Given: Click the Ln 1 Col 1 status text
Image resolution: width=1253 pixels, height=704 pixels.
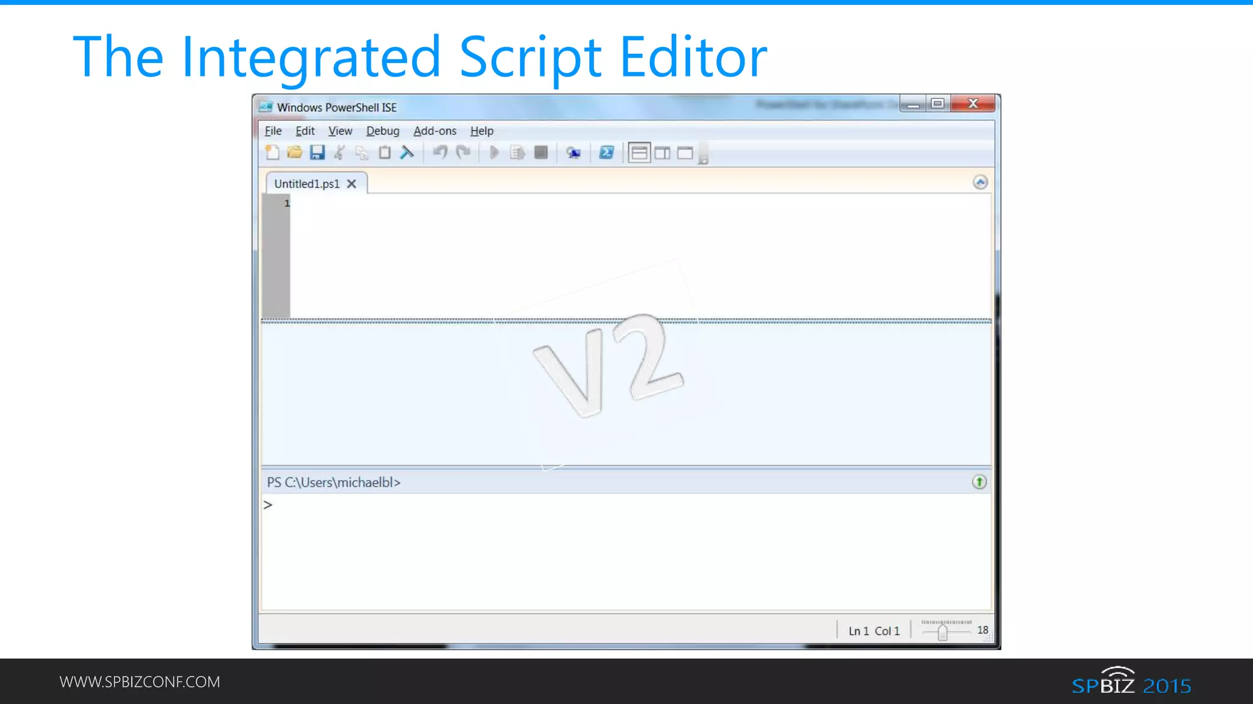Looking at the screenshot, I should tap(874, 631).
